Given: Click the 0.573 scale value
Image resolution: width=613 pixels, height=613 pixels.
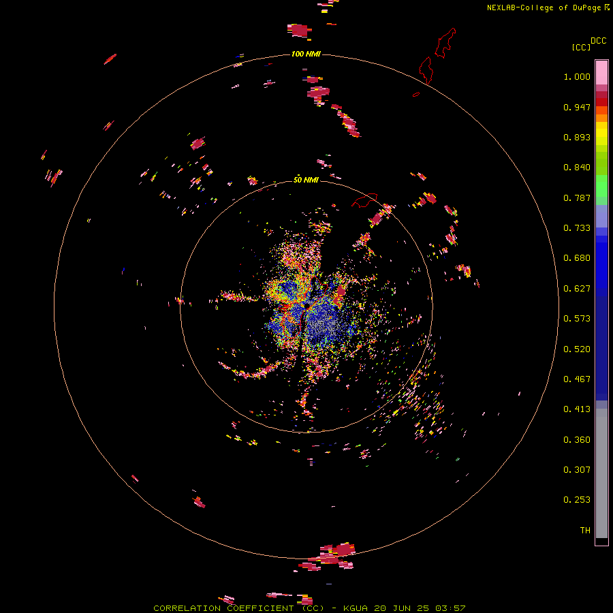Looking at the screenshot, I should point(577,319).
